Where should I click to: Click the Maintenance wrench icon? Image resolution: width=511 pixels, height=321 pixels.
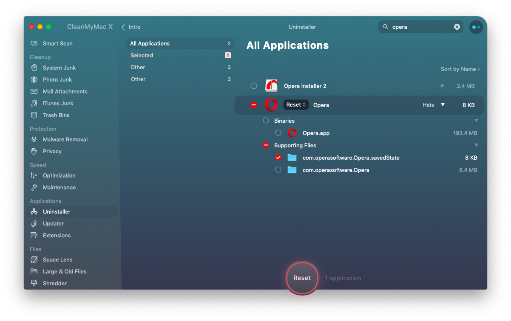[34, 187]
